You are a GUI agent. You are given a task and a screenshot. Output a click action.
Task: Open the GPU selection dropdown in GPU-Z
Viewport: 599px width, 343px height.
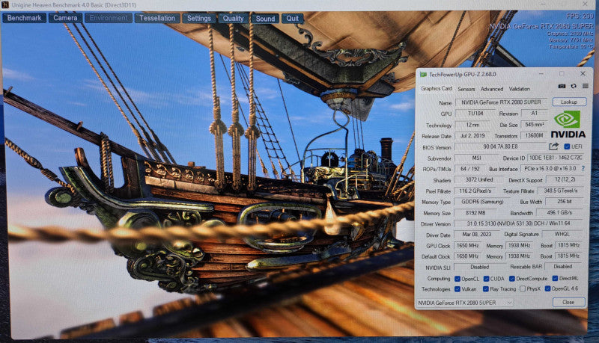pyautogui.click(x=465, y=303)
